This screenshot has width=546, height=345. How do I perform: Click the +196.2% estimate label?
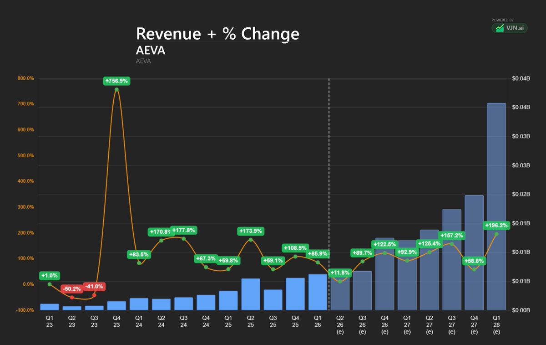click(x=496, y=225)
